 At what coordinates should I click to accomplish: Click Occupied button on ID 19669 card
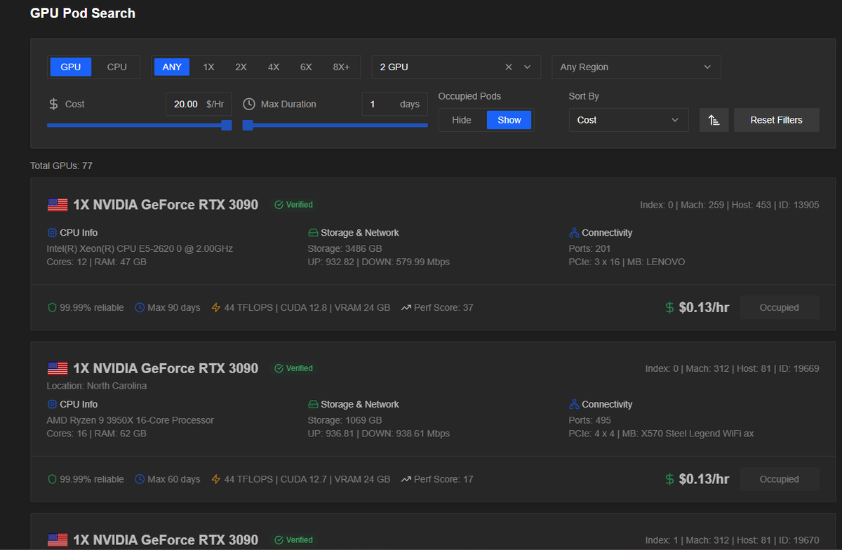(780, 479)
